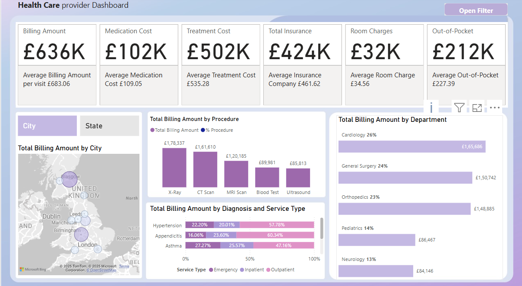Toggle Emergency in the Service Type legend
Screen dimensions: 522x286
223,270
